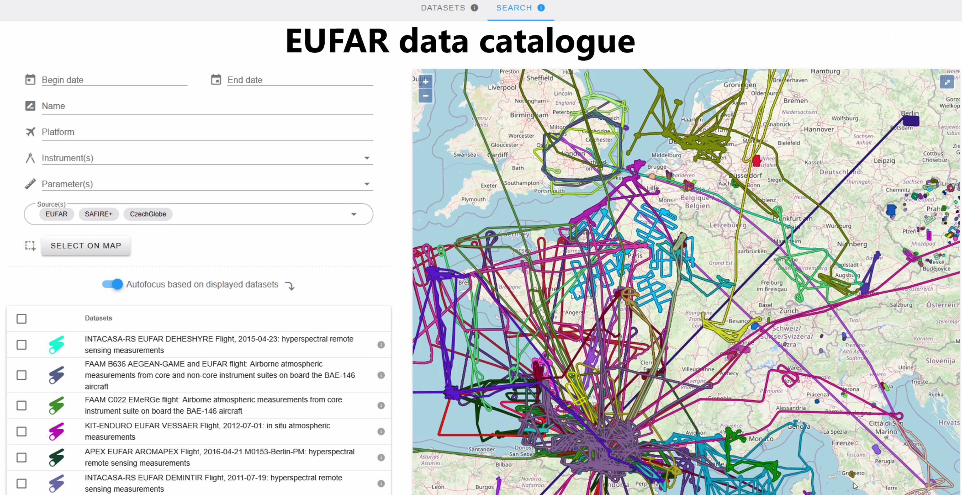
Task: Switch to the SEARCH tab
Action: point(514,8)
